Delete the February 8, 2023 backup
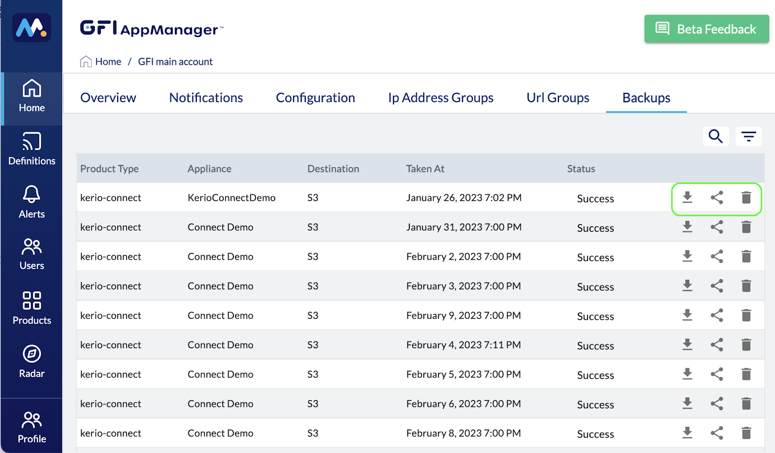Image resolution: width=775 pixels, height=453 pixels. click(746, 433)
